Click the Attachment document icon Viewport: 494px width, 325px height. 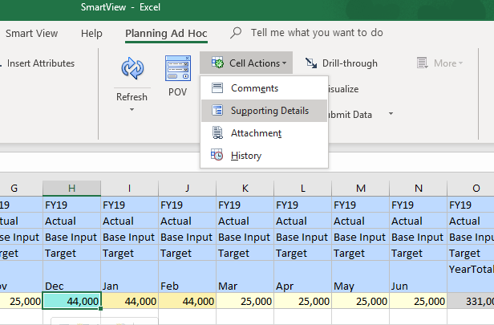[217, 132]
